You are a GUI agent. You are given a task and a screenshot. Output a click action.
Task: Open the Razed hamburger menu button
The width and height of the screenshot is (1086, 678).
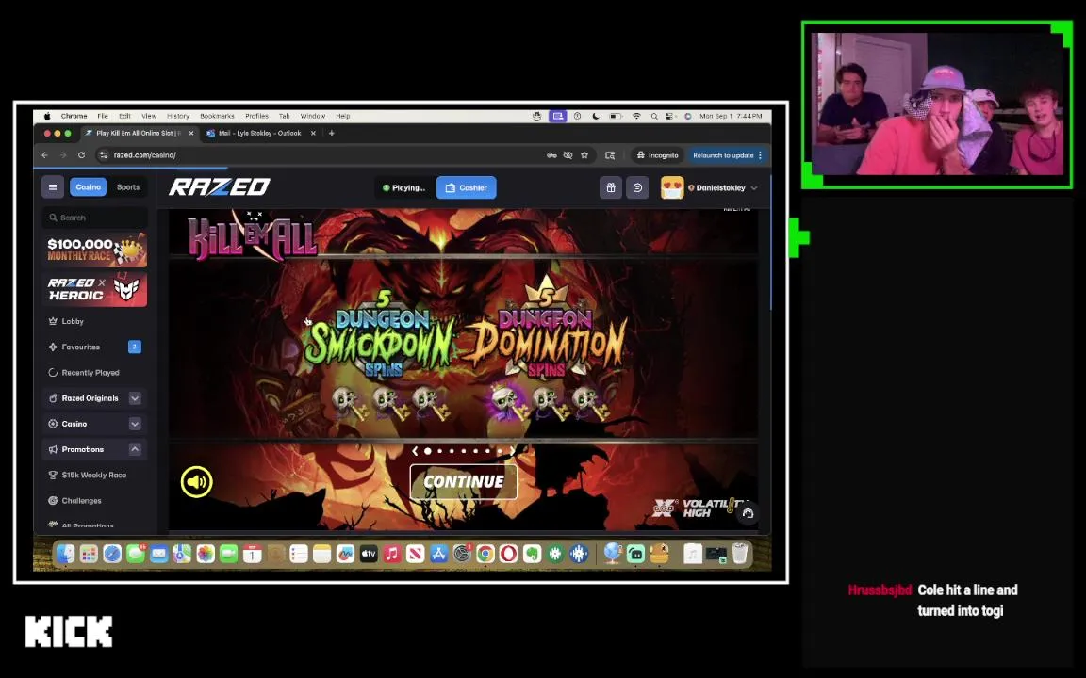(53, 186)
